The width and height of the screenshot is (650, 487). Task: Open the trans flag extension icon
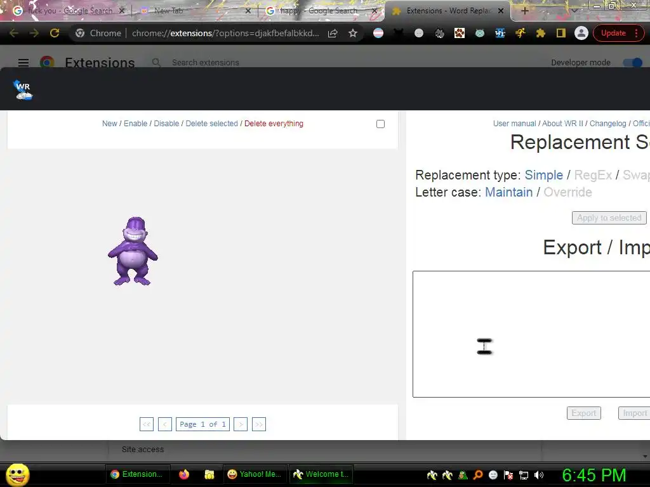(x=378, y=33)
